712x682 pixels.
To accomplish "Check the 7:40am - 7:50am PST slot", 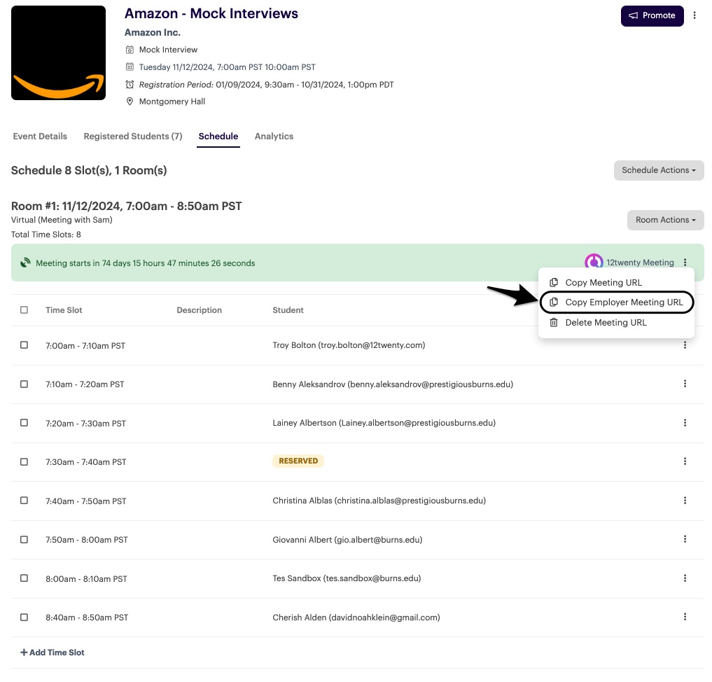I will pyautogui.click(x=24, y=501).
